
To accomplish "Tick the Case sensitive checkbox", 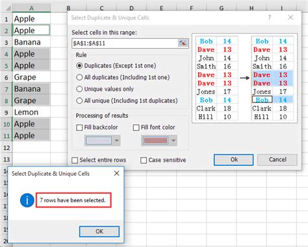I will (144, 160).
